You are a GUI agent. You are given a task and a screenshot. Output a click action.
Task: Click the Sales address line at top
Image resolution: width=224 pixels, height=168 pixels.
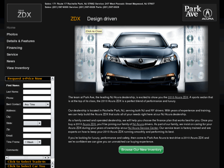point(100,4)
